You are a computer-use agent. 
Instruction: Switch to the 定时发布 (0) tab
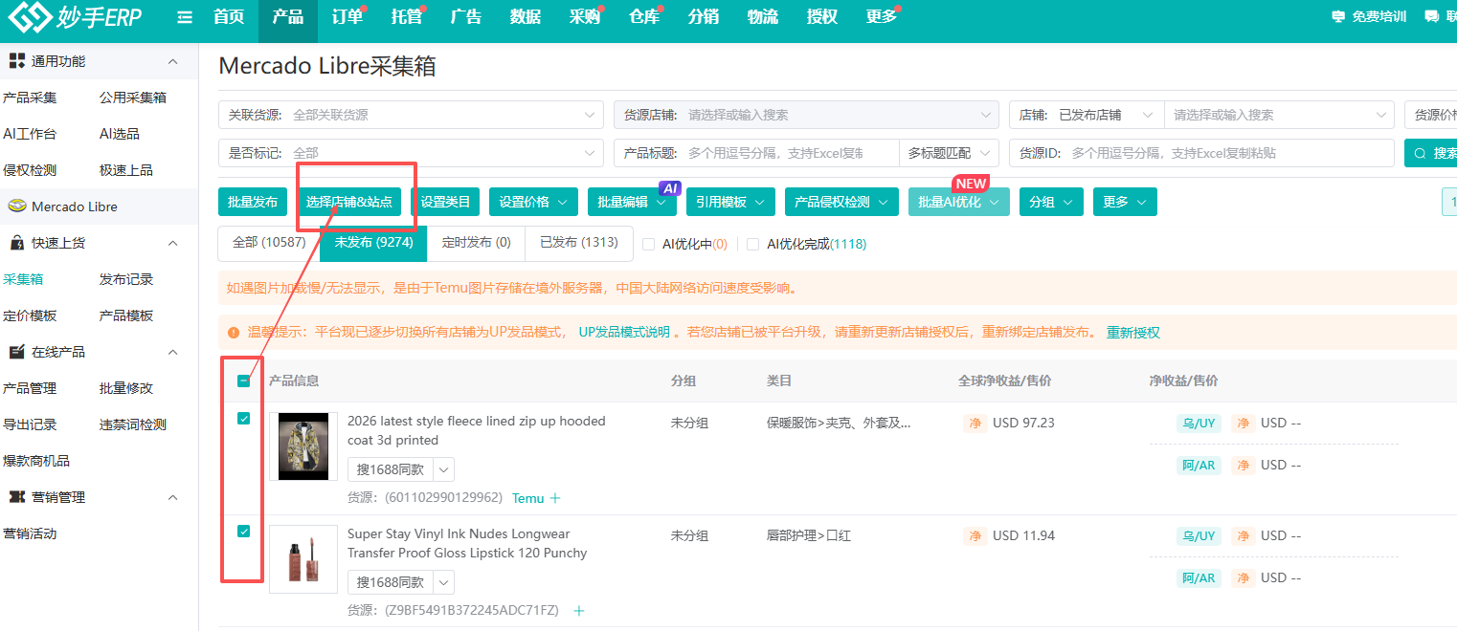(477, 243)
